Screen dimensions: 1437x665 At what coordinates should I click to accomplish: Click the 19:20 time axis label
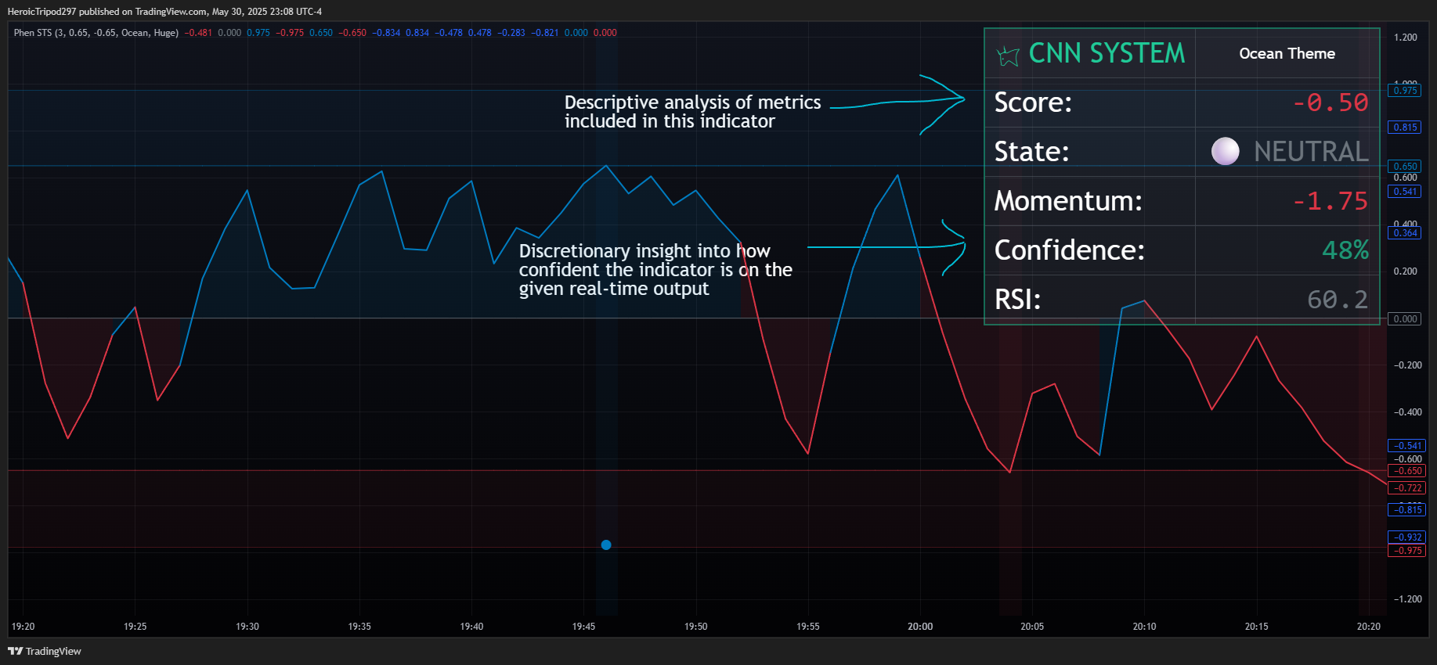coord(23,627)
